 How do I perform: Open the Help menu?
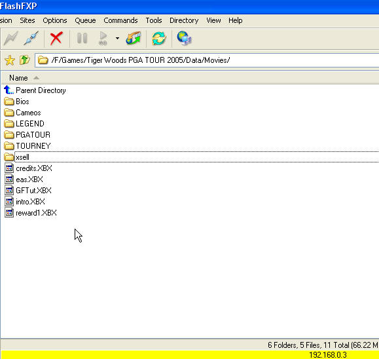click(x=236, y=20)
